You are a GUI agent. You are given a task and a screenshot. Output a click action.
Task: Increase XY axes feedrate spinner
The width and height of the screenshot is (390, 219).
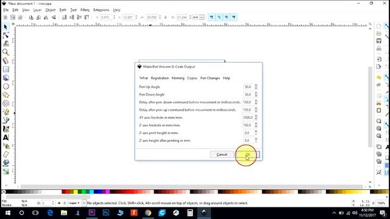pos(256,116)
